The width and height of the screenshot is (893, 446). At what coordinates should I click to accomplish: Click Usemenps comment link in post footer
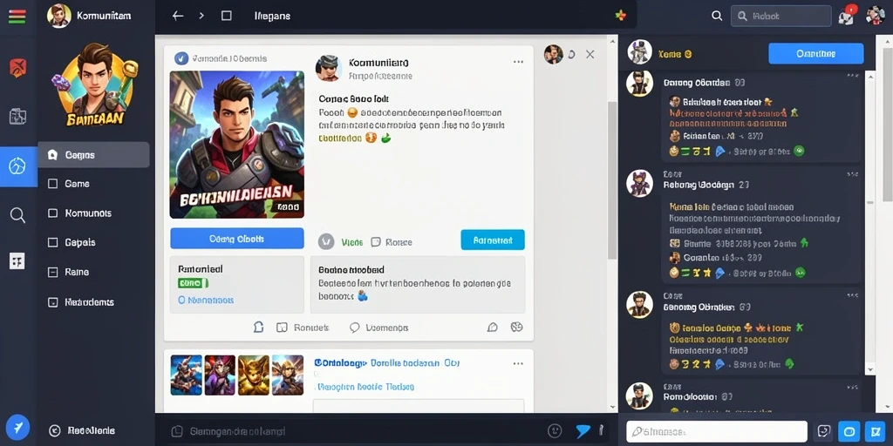pos(379,328)
